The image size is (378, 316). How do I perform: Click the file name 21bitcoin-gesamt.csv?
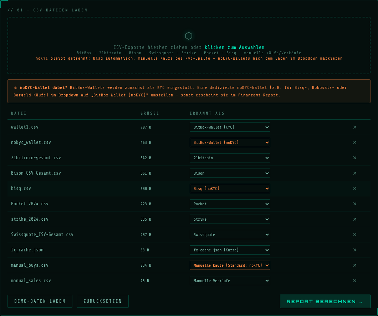click(36, 157)
